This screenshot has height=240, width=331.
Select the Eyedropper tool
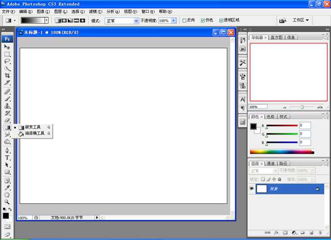tap(7, 188)
